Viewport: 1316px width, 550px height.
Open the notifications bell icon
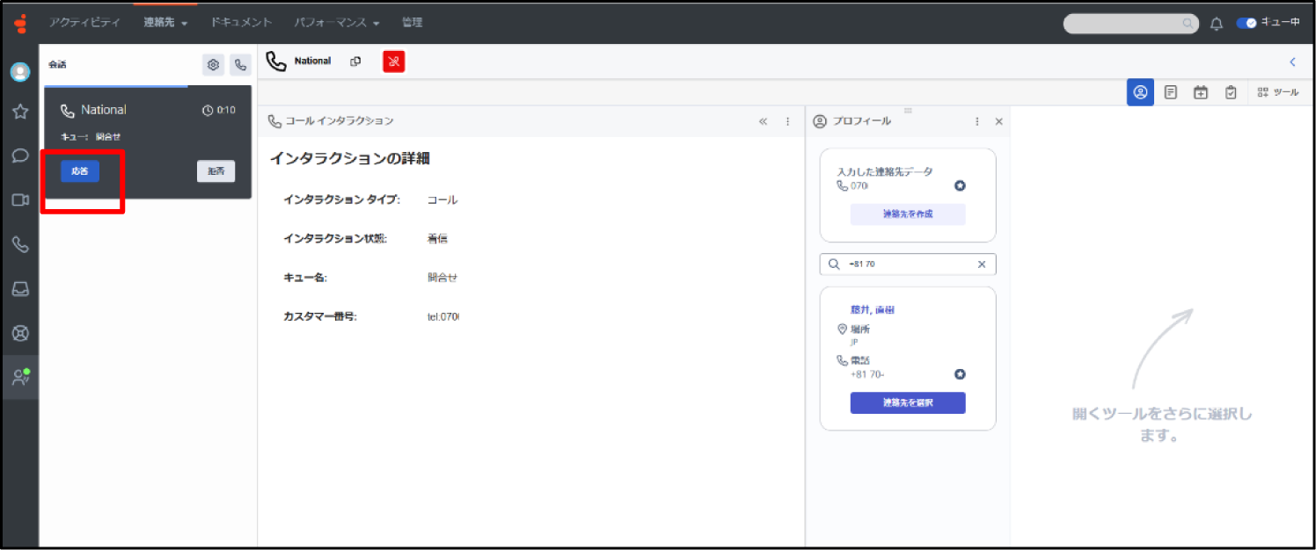[1217, 24]
